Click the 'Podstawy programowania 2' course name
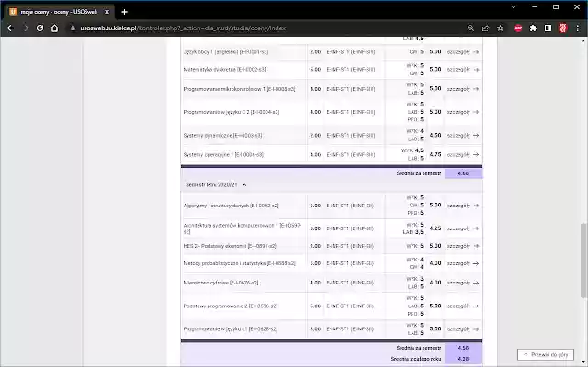588x367 pixels. pos(231,306)
